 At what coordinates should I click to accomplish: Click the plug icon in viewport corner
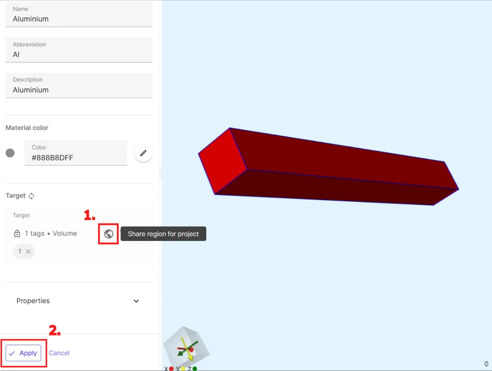486,364
